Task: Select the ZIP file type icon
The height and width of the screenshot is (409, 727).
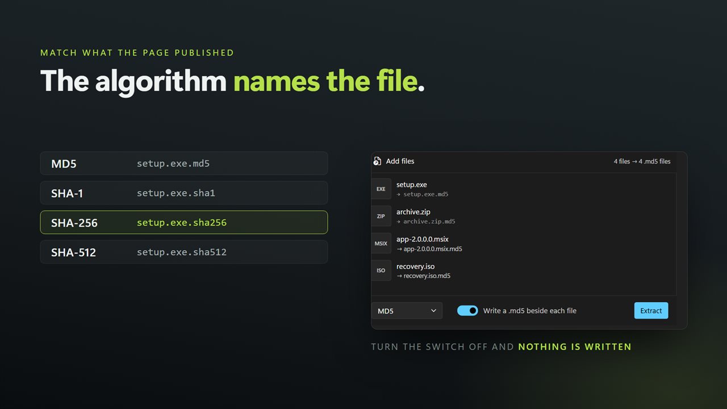Action: tap(381, 216)
